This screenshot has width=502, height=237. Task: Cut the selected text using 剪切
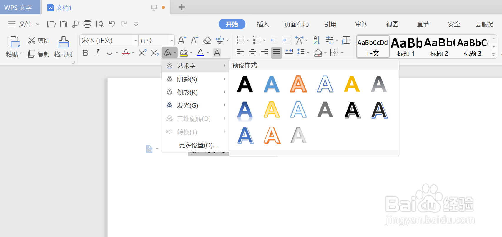click(x=39, y=41)
